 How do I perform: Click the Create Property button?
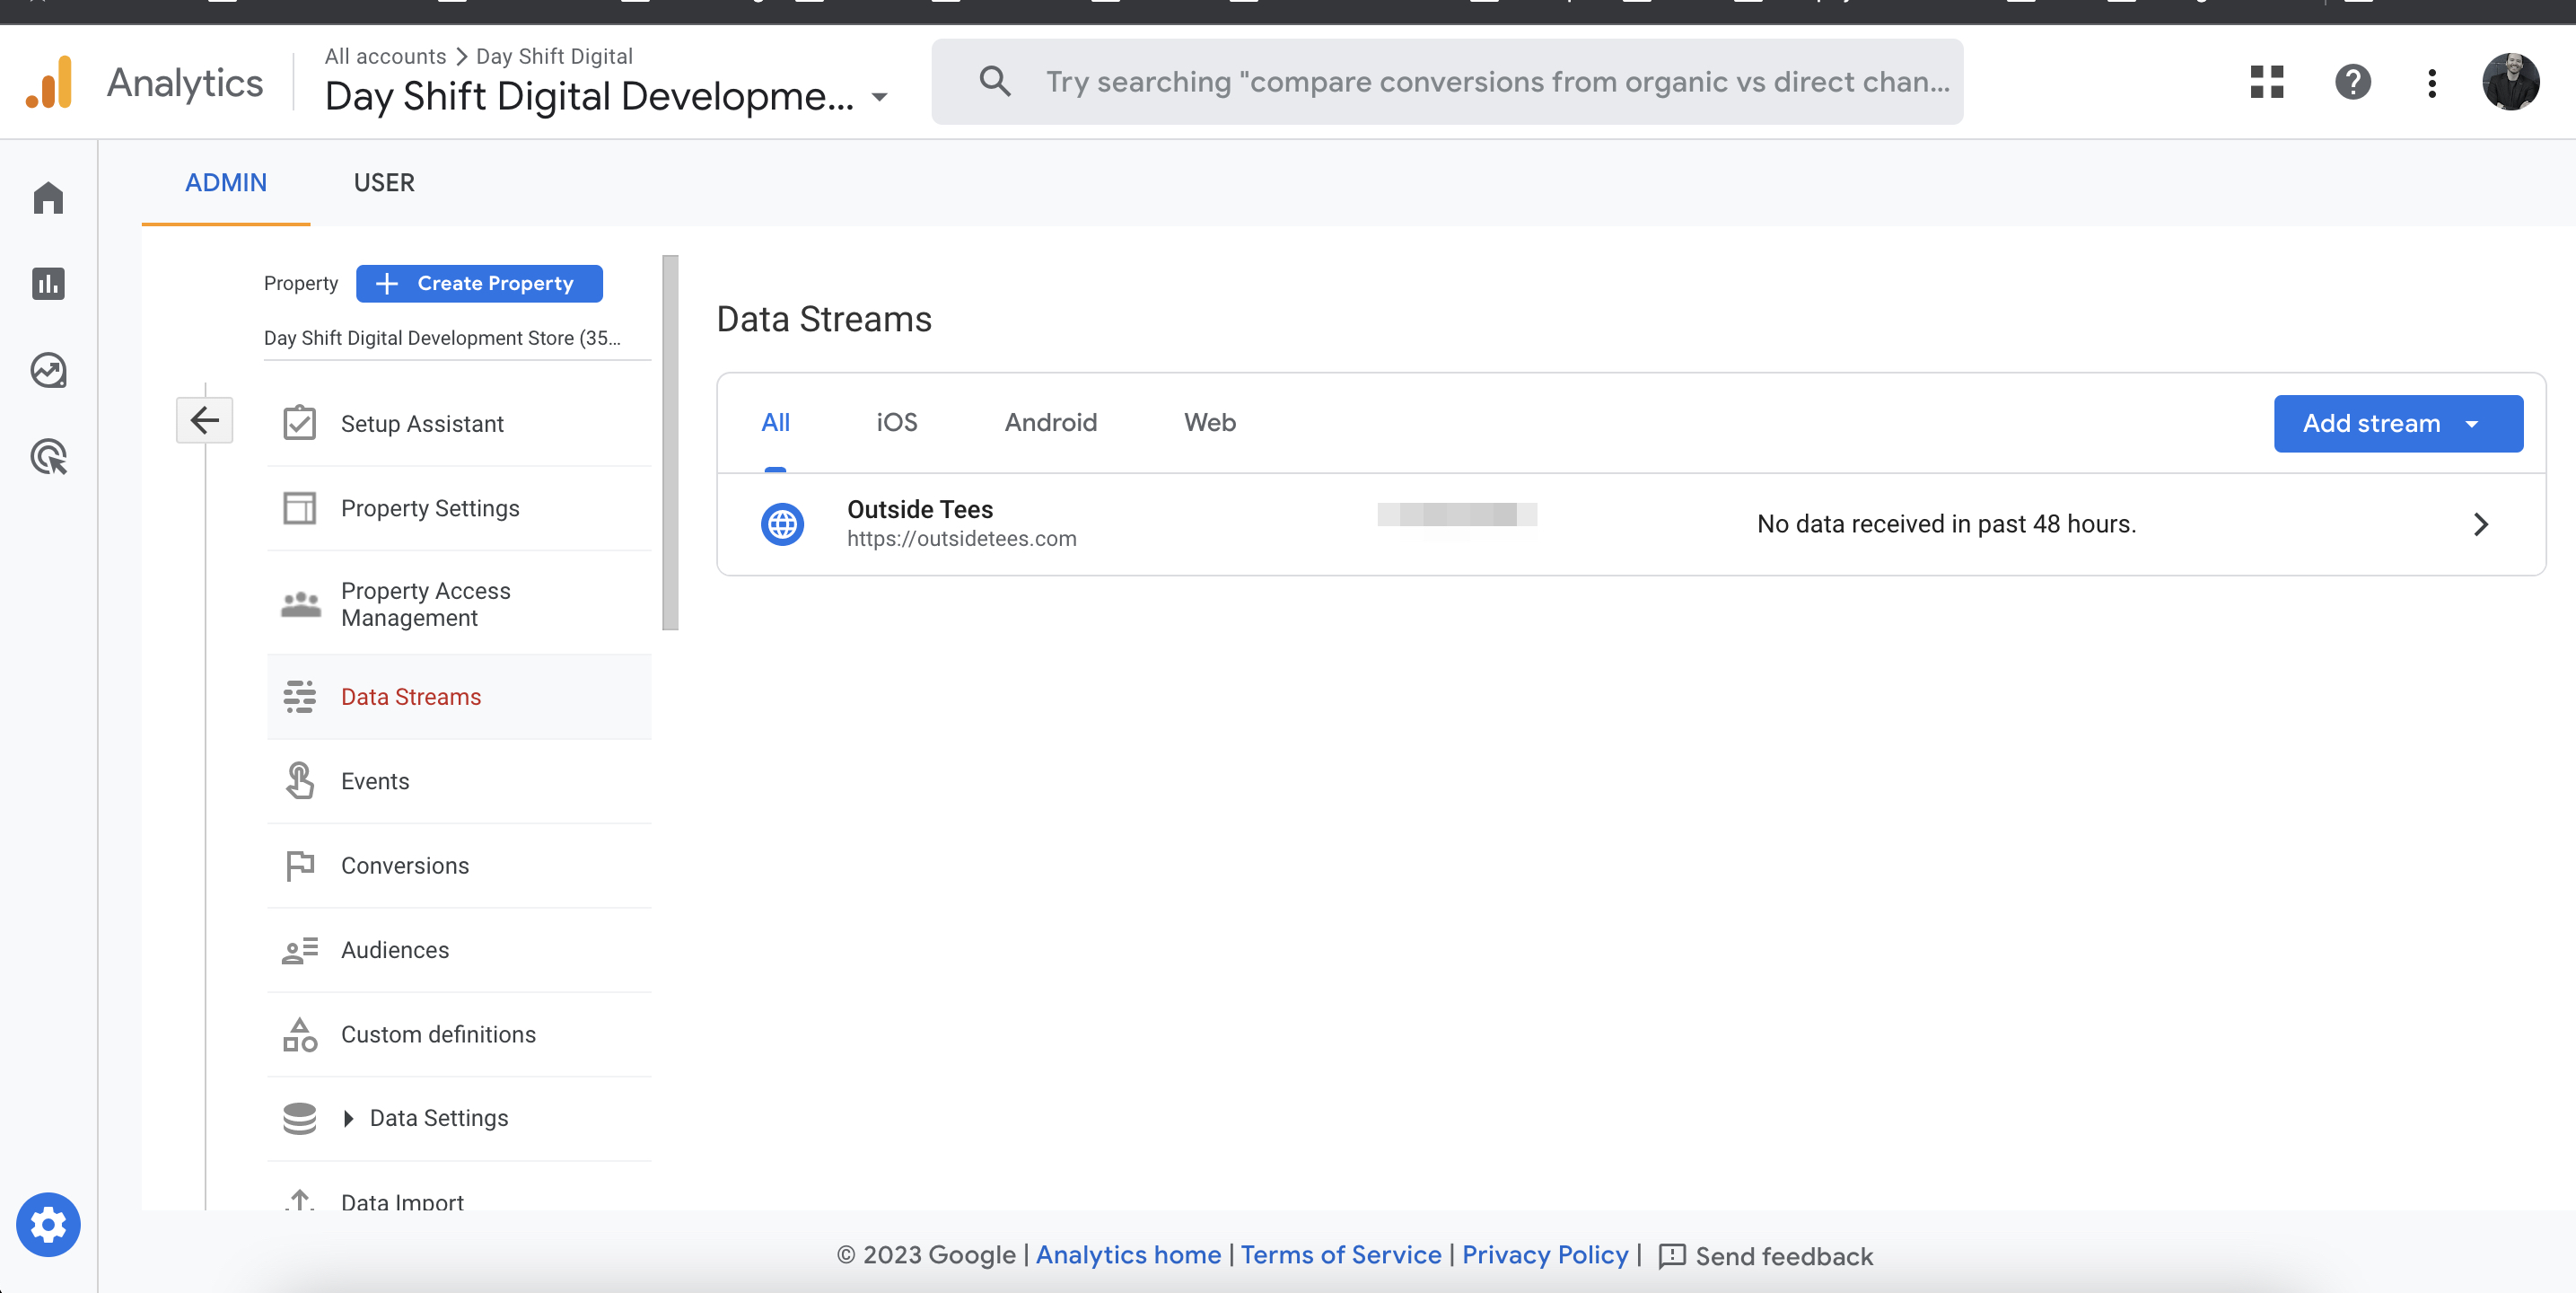(x=479, y=283)
